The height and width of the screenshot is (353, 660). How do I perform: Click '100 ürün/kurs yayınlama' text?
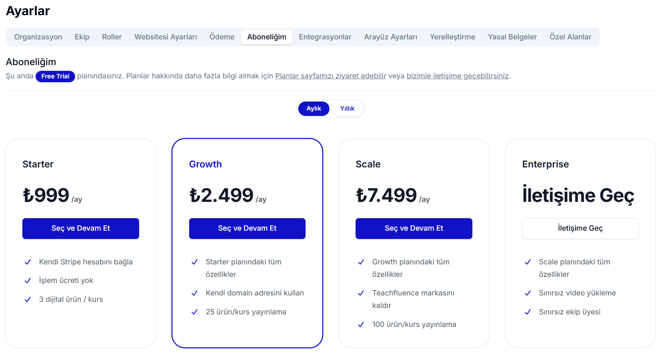tap(414, 324)
